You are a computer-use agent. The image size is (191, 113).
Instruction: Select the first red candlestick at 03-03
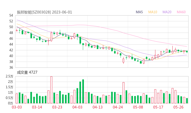(17, 30)
